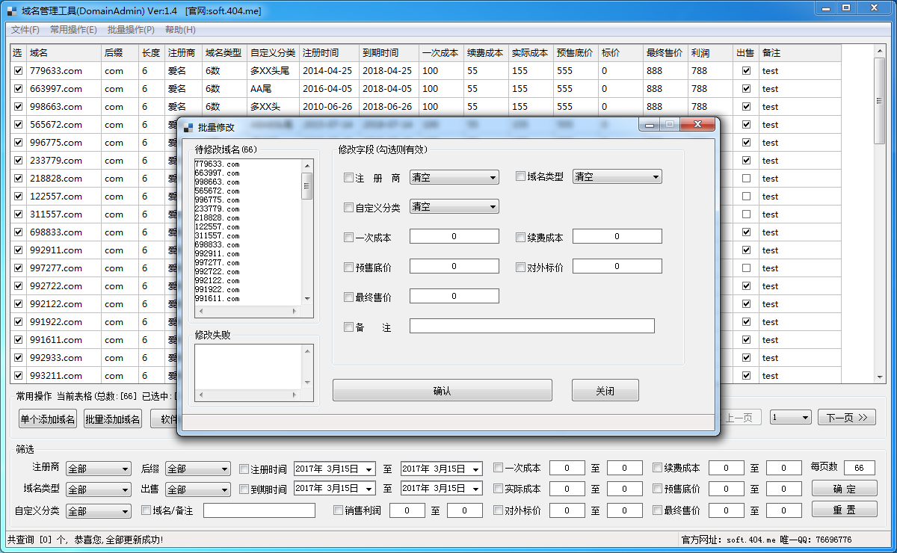Sort by the 域名 column header
897x553 pixels.
[x=64, y=53]
